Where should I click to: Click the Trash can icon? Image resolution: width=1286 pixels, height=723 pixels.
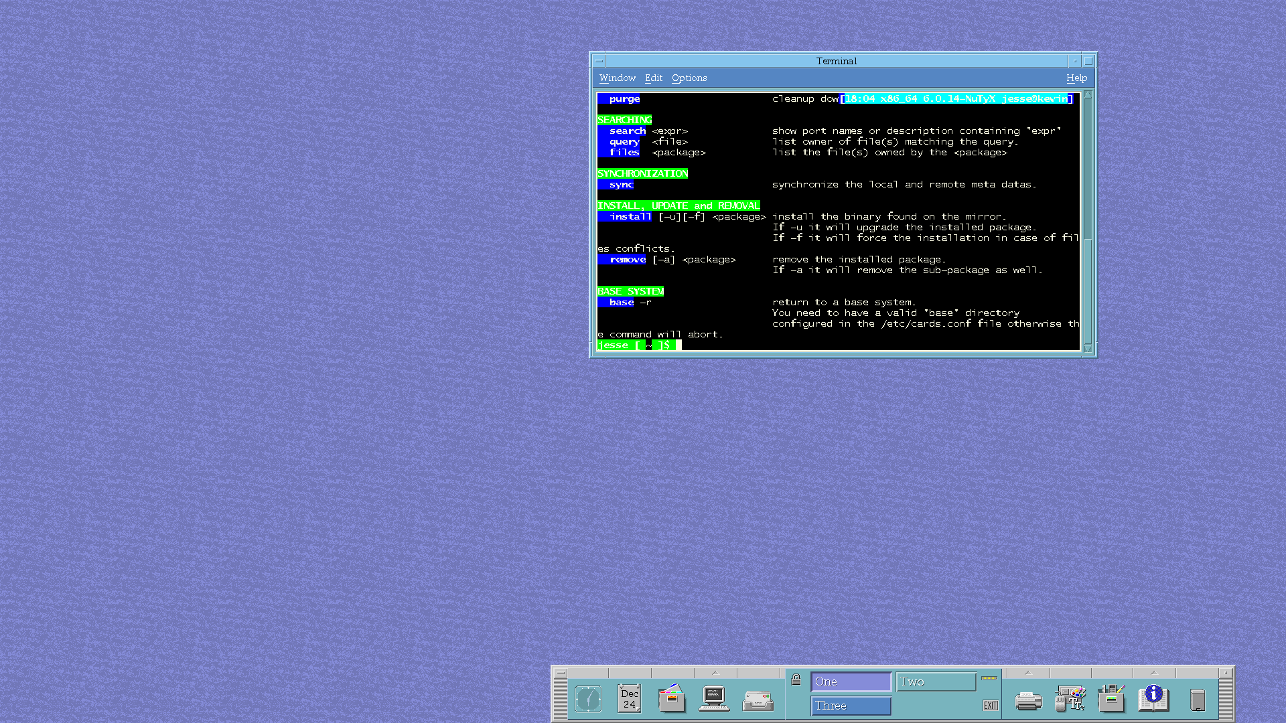pos(1198,700)
